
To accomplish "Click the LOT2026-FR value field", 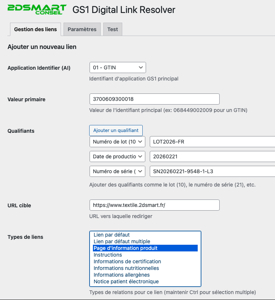I will pyautogui.click(x=212, y=142).
